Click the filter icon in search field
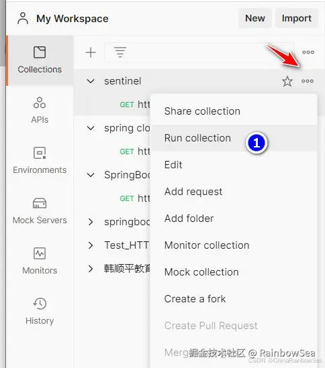 click(120, 52)
